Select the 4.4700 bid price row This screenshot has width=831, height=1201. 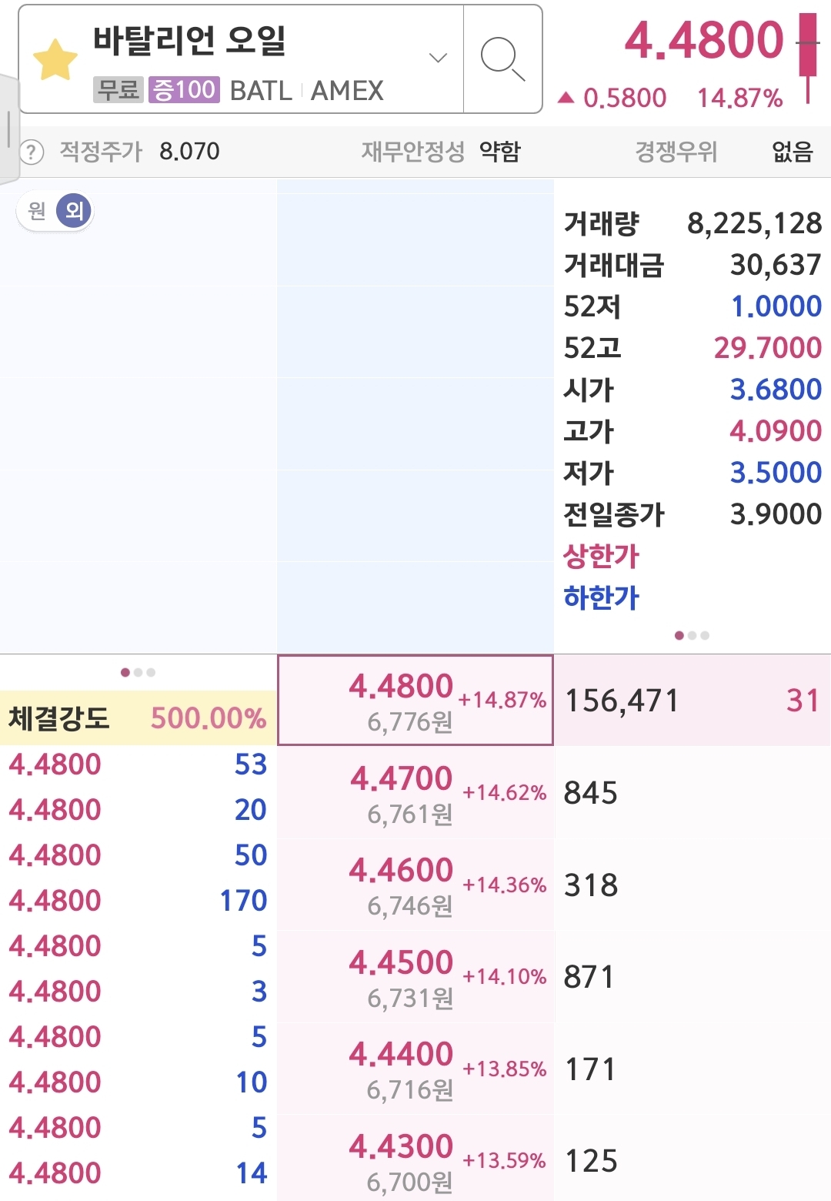click(x=415, y=793)
